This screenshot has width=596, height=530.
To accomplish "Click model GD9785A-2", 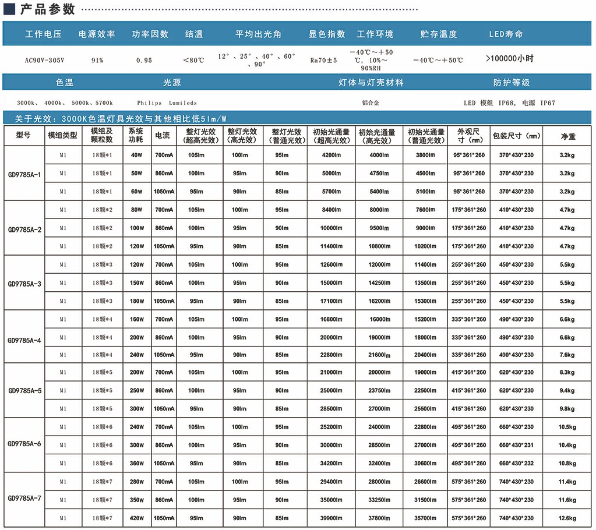I will click(x=24, y=229).
